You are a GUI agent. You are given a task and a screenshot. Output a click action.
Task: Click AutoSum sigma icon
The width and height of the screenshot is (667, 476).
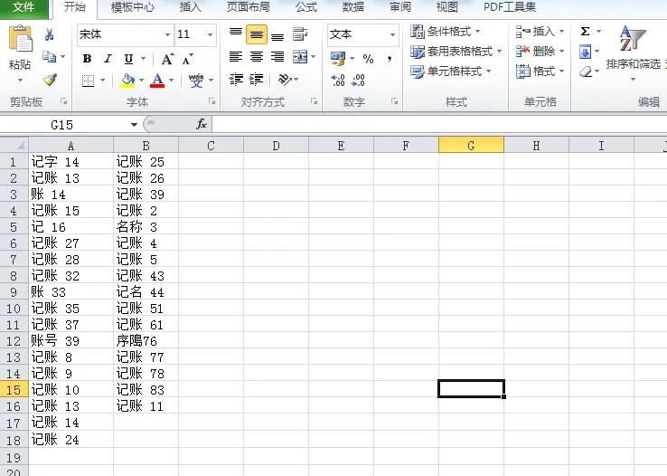(586, 31)
